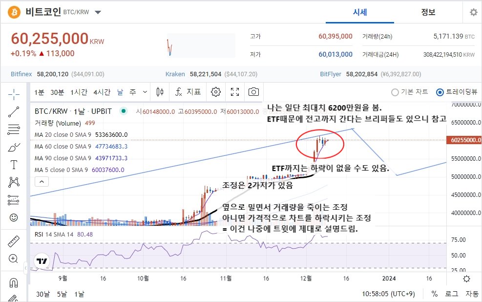Click the pencil drawing mode icon
Viewport: 482px width, 302px height.
[13, 298]
